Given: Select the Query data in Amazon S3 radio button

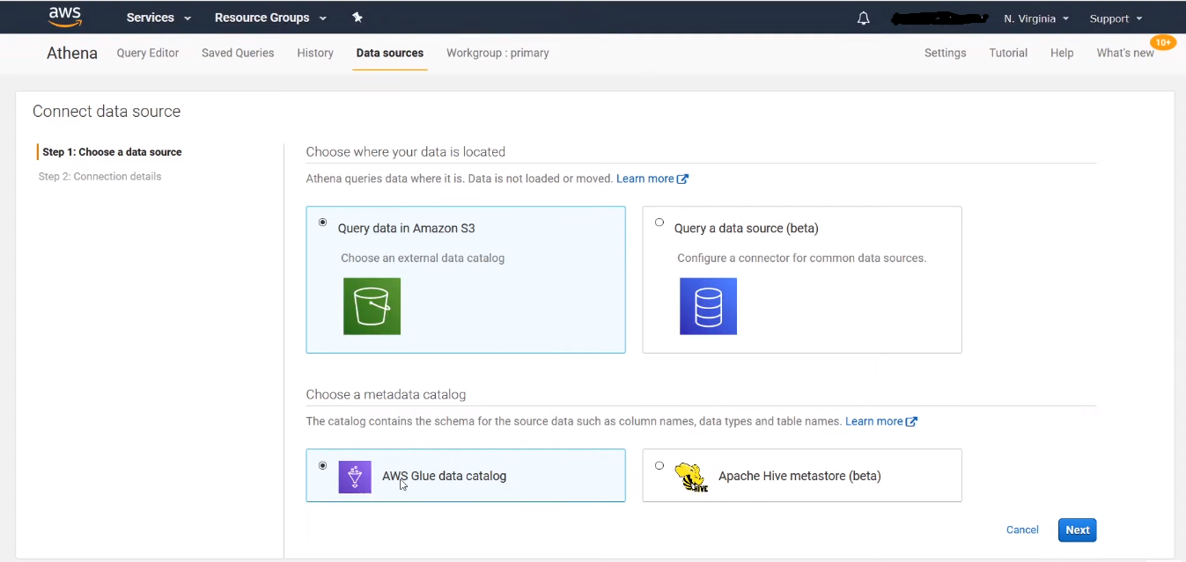Looking at the screenshot, I should point(322,223).
